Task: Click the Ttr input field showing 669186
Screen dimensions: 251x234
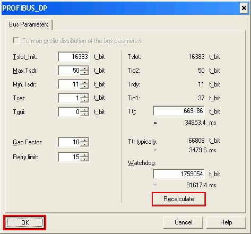Action: [179, 111]
